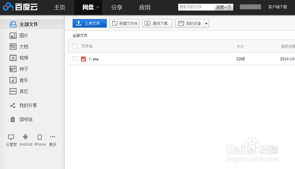Click in the 搜索你的文件 search box
This screenshot has height=169, width=295.
tap(196, 7)
